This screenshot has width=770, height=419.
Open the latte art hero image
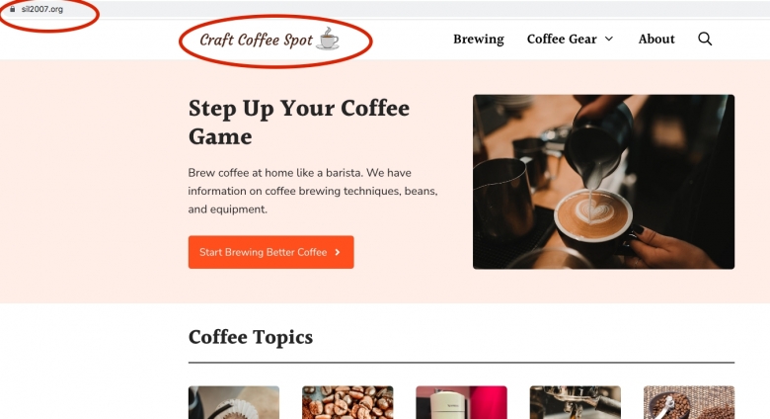tap(603, 182)
